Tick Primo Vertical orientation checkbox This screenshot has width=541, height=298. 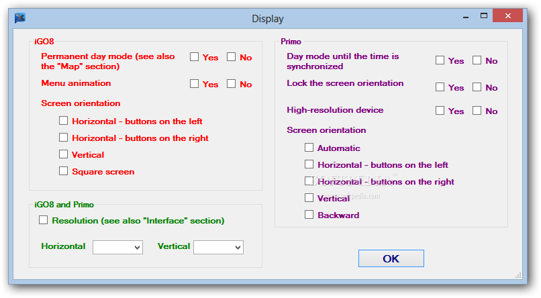click(x=309, y=197)
